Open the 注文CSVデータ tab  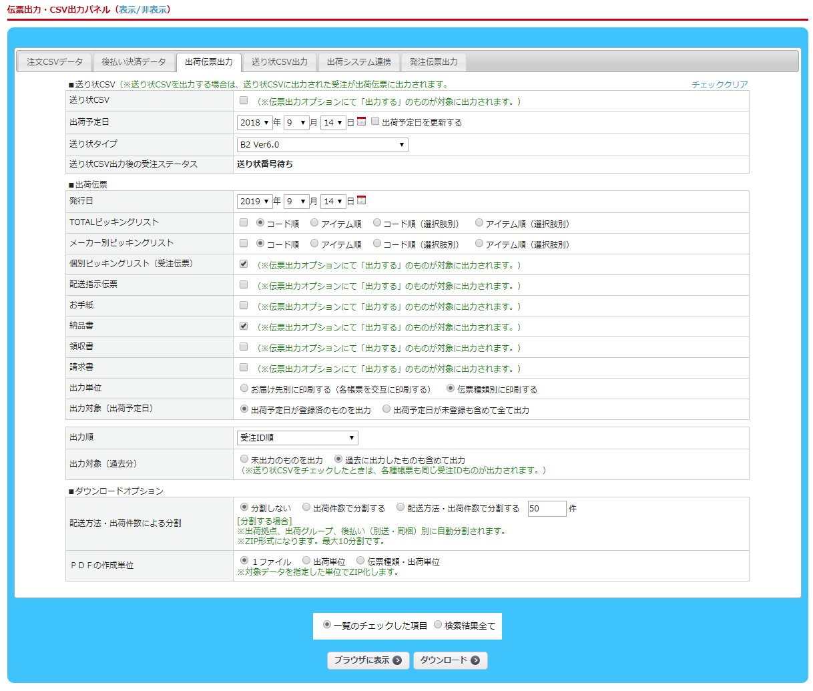55,62
